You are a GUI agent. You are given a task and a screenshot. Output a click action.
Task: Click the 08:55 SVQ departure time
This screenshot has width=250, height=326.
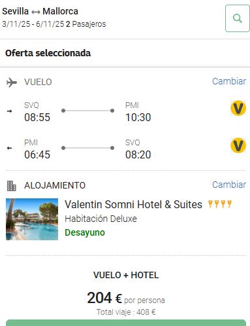[37, 117]
